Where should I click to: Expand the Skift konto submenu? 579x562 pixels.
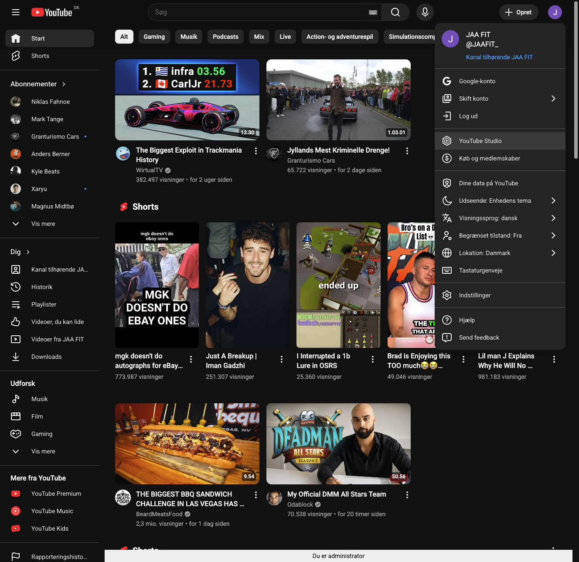point(500,99)
